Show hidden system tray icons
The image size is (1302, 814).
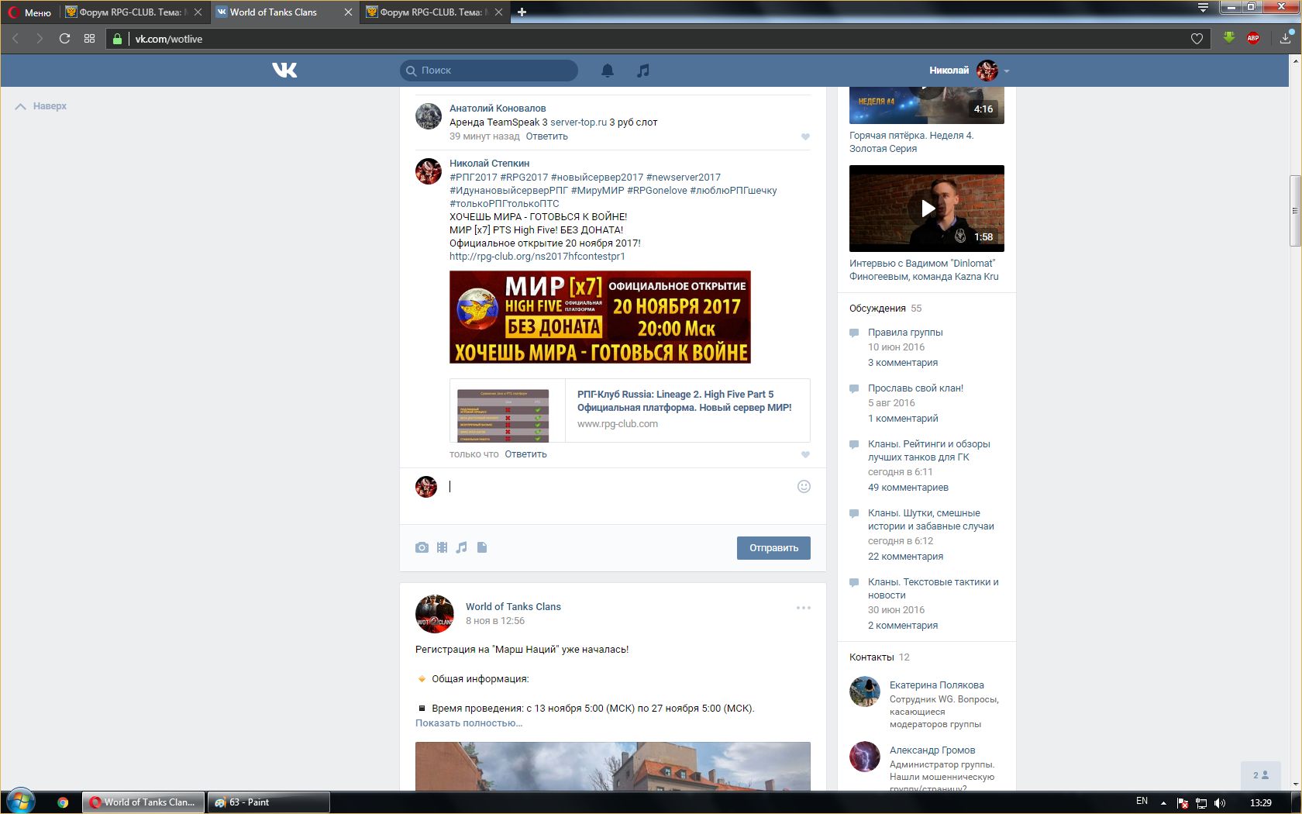click(1163, 802)
